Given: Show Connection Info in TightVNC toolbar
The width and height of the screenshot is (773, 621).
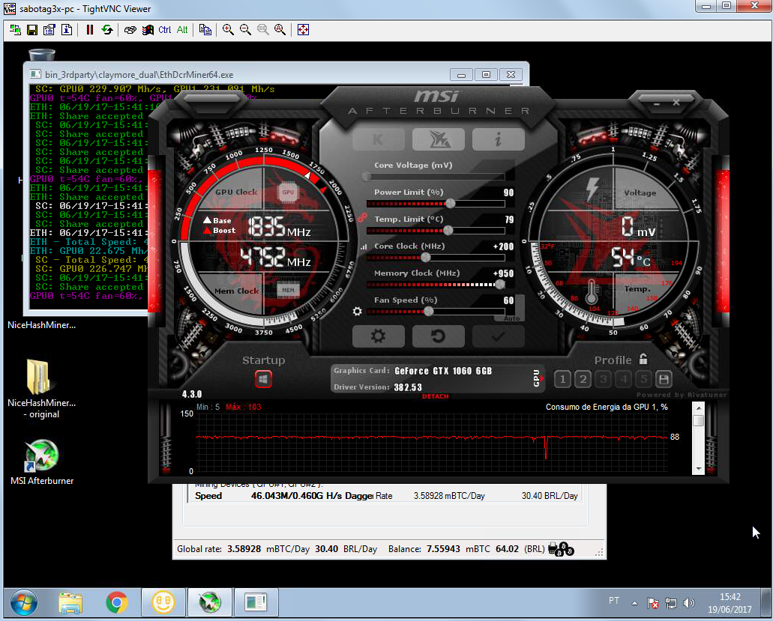Looking at the screenshot, I should pos(67,30).
